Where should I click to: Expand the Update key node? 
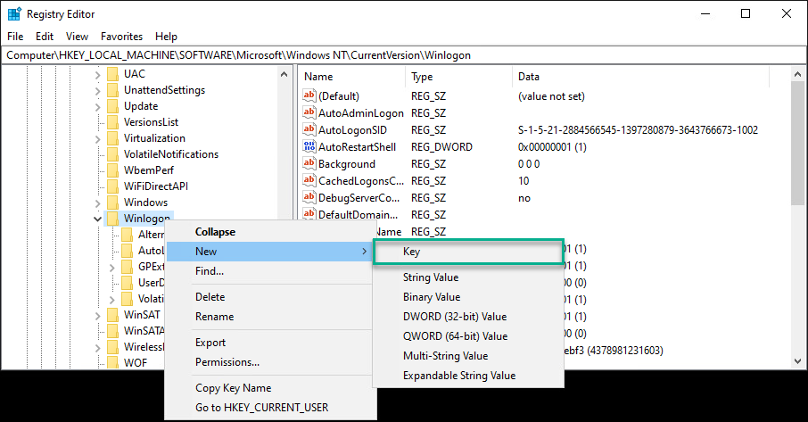(x=97, y=106)
